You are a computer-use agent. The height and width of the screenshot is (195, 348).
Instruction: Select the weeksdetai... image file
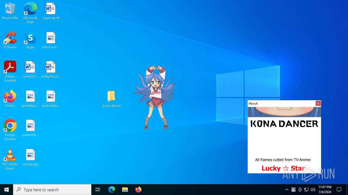click(51, 99)
